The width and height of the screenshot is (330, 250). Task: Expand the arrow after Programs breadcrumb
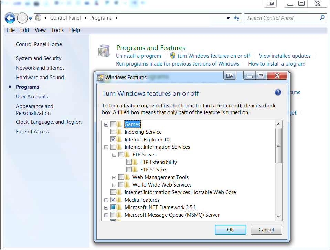116,18
